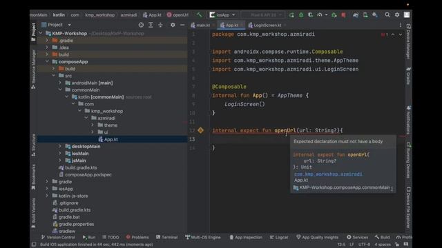Click Select Opened File target icon
Screen dimensions: 442x248
tap(141, 25)
